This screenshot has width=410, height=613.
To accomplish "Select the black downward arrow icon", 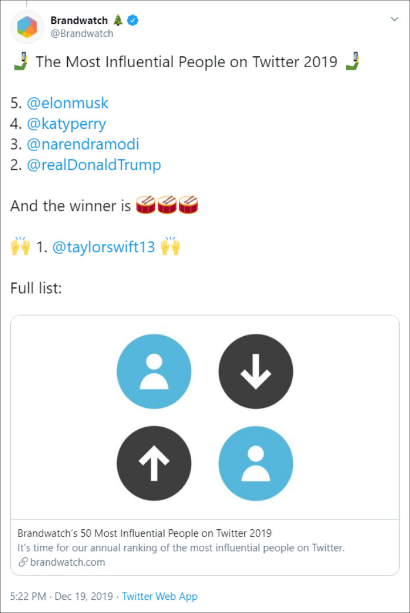I will (256, 371).
